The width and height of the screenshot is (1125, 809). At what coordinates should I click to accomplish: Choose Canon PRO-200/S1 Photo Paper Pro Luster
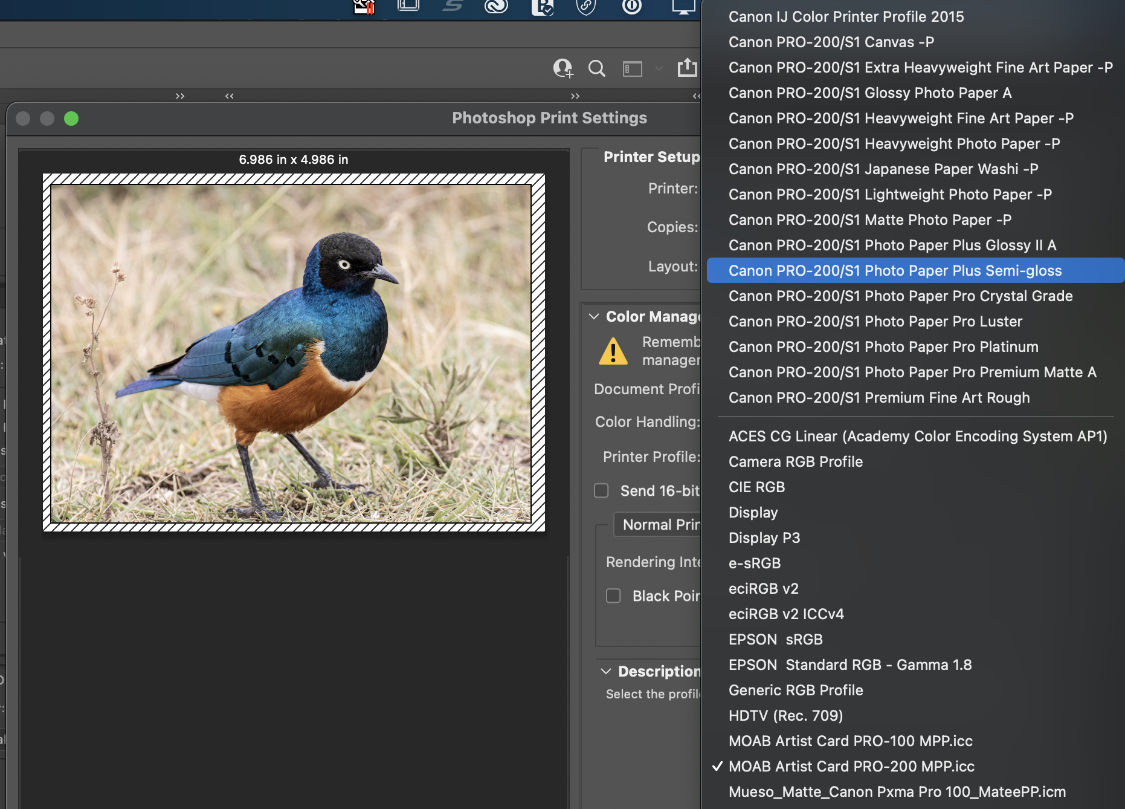875,321
